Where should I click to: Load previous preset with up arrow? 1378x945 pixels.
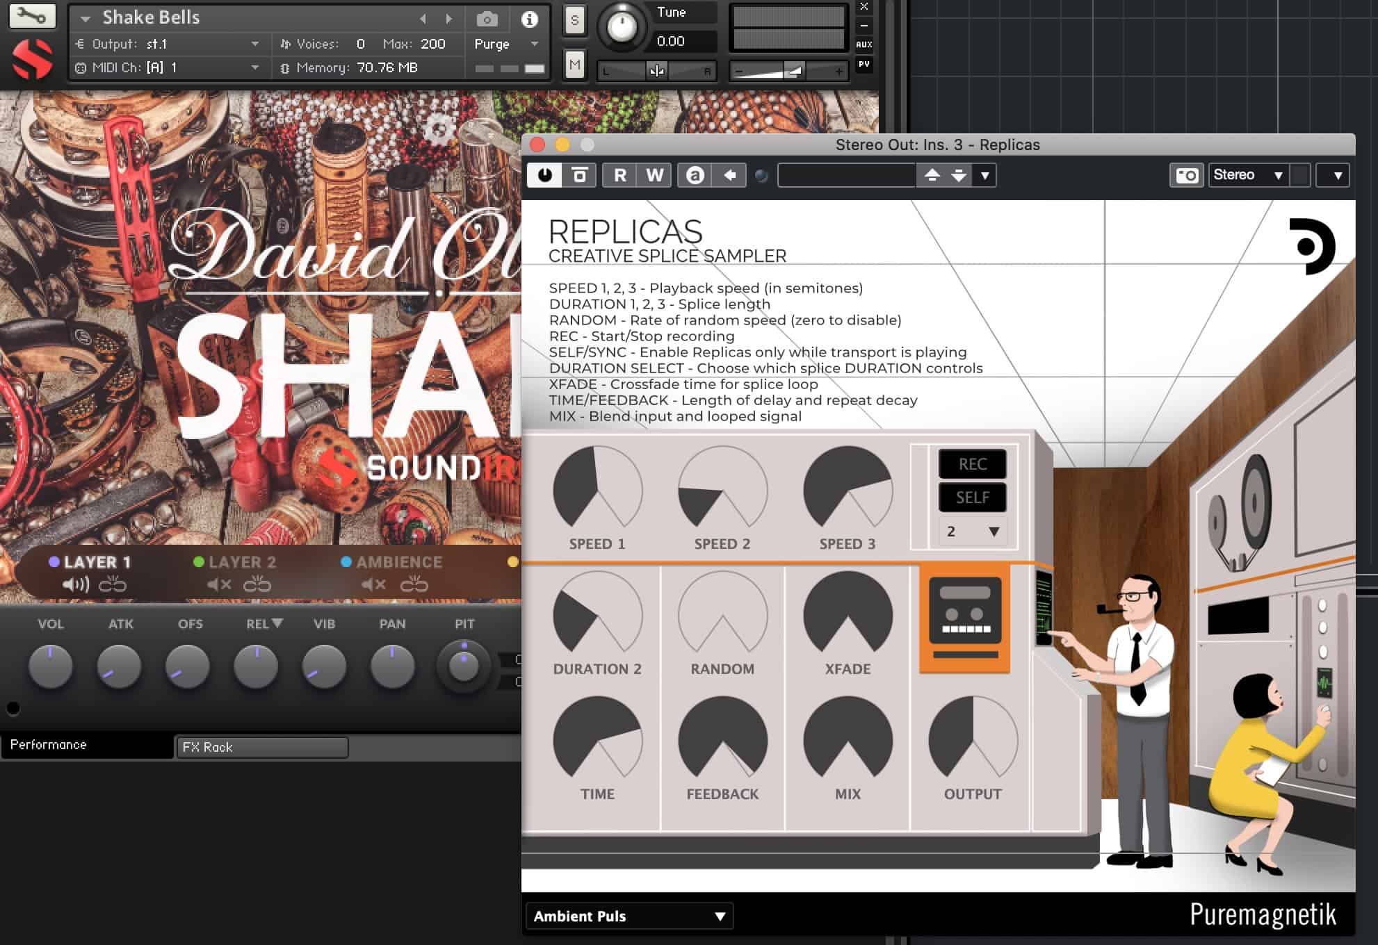(932, 175)
